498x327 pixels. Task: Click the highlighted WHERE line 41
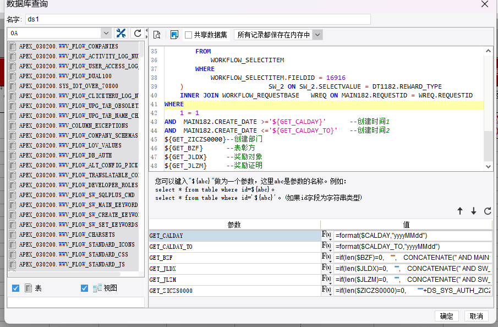click(x=324, y=104)
